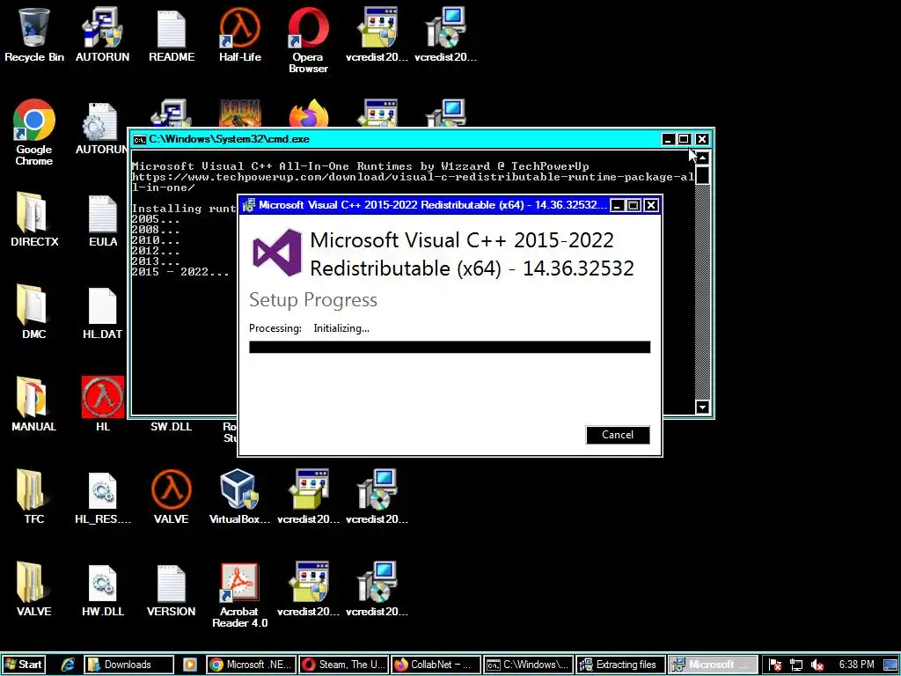Select the HL.DAT file icon
Screen dimensions: 901x676
click(102, 312)
